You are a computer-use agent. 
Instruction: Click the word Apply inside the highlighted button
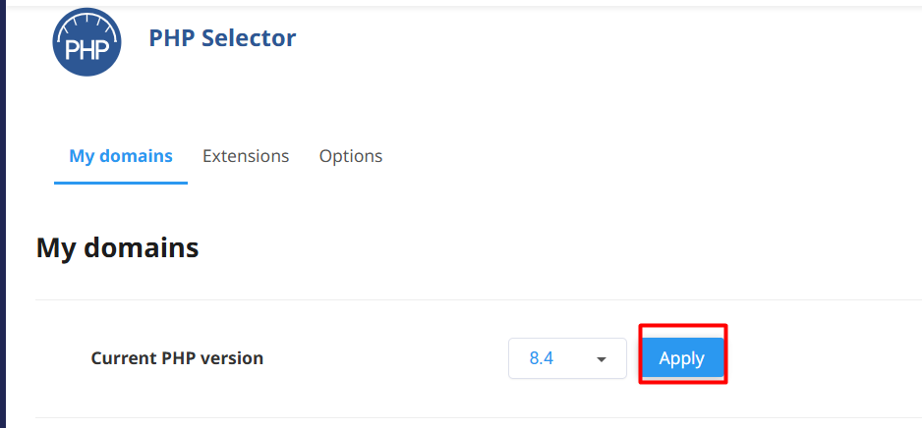(x=682, y=358)
